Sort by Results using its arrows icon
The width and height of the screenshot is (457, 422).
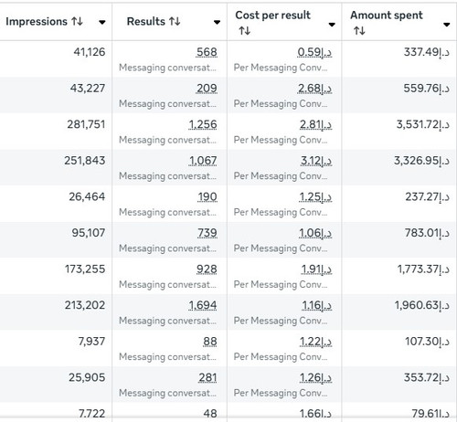point(175,21)
